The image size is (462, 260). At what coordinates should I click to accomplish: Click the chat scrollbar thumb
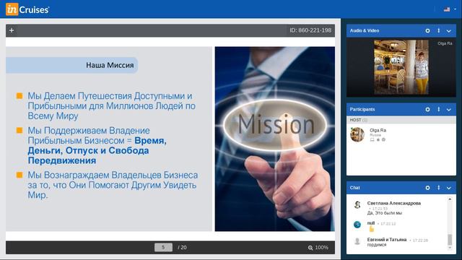450,240
